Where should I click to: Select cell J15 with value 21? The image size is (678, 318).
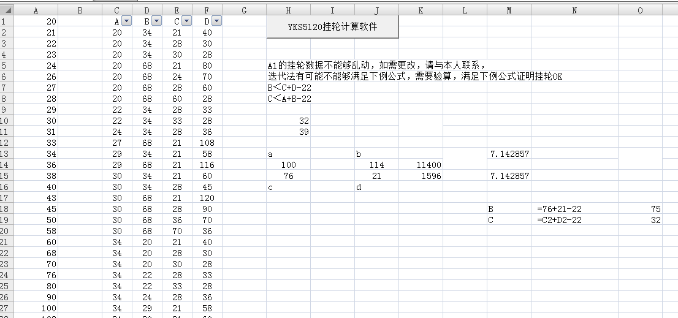coord(376,176)
